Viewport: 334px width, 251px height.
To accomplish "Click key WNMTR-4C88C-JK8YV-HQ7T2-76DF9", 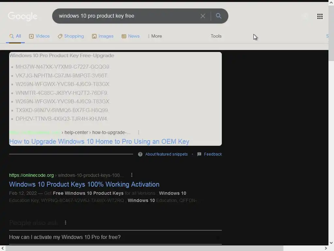I will pos(62,93).
